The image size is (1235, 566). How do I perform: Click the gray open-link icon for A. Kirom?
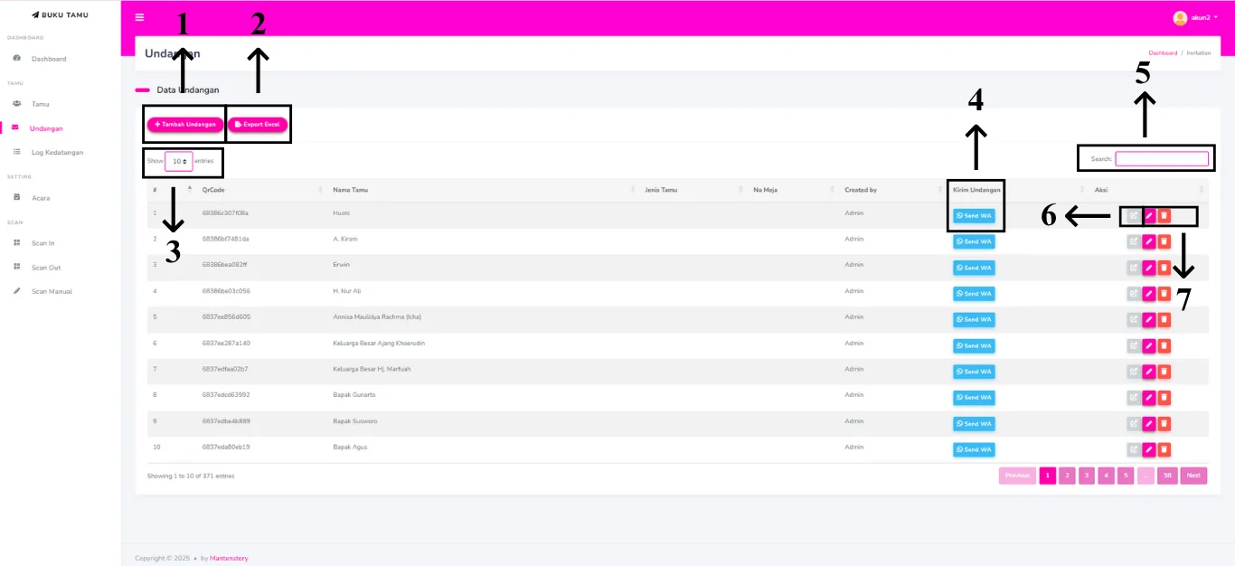(1134, 241)
